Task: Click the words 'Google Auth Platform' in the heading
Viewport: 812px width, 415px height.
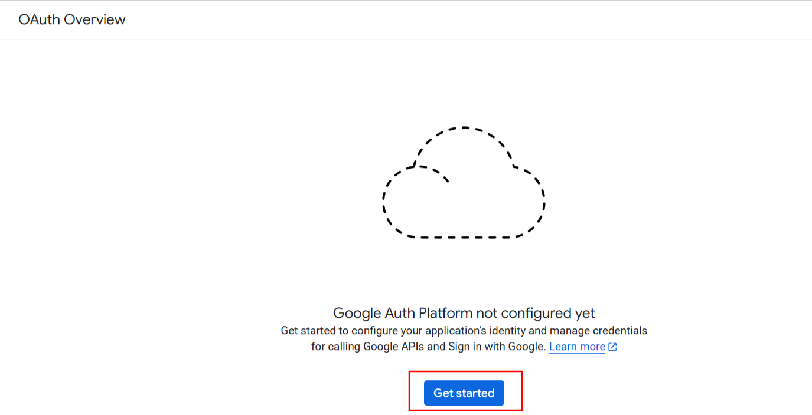Action: coord(403,313)
